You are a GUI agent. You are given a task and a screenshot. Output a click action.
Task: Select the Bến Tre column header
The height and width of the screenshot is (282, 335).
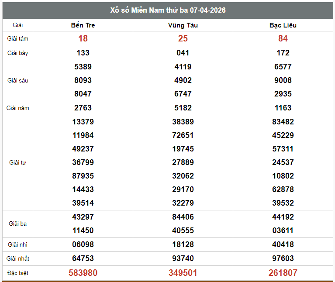[x=83, y=25]
